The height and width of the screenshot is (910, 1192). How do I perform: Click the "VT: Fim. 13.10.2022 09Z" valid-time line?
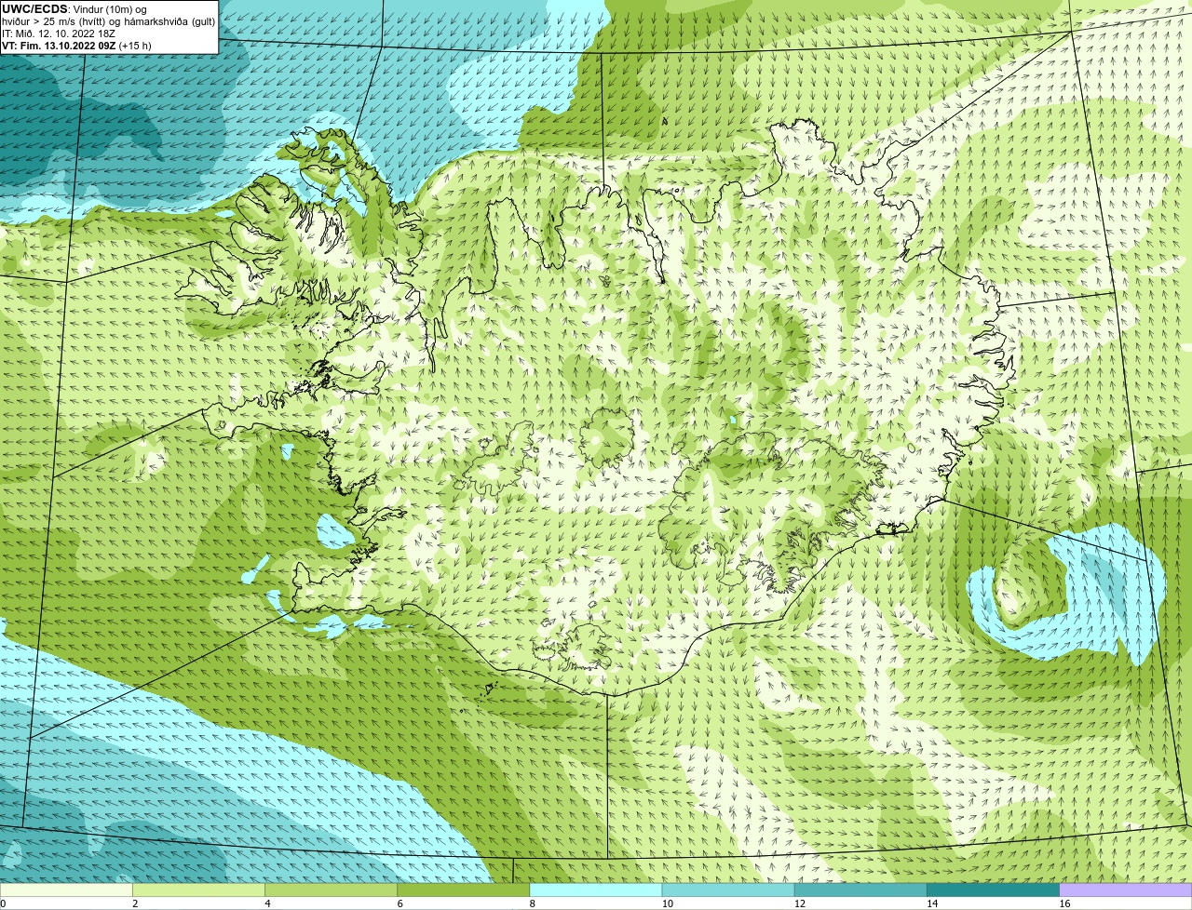tap(76, 46)
